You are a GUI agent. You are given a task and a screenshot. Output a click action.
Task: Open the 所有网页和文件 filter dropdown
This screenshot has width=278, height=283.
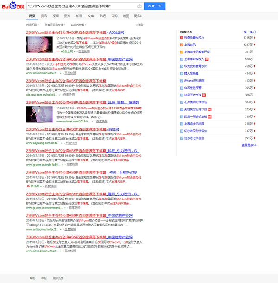click(55, 25)
